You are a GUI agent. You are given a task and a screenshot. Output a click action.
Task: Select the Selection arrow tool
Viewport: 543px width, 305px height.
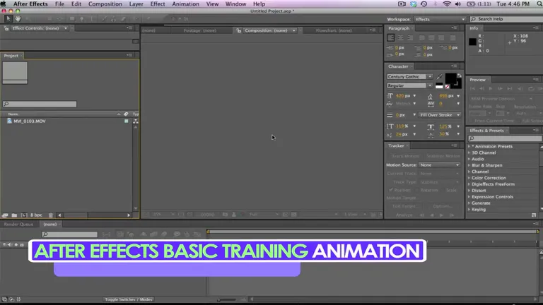tap(8, 19)
